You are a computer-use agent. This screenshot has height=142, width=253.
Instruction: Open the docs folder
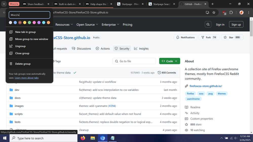pyautogui.click(x=17, y=98)
